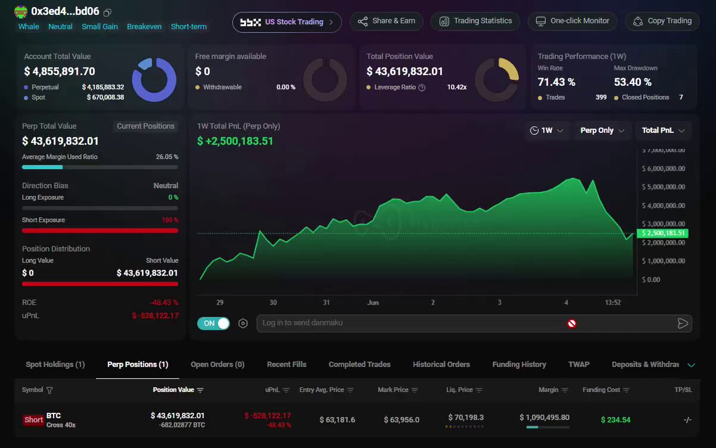
Task: Click the Neutral tag under the address
Action: [x=60, y=27]
